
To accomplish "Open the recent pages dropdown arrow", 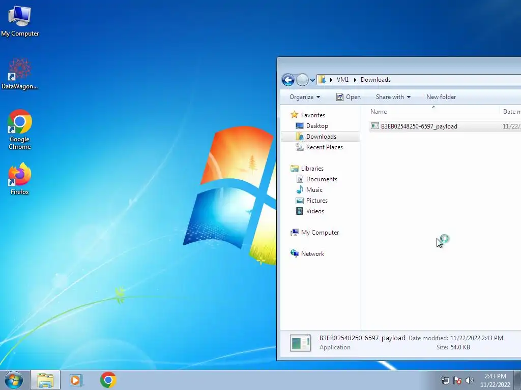I will [x=312, y=80].
